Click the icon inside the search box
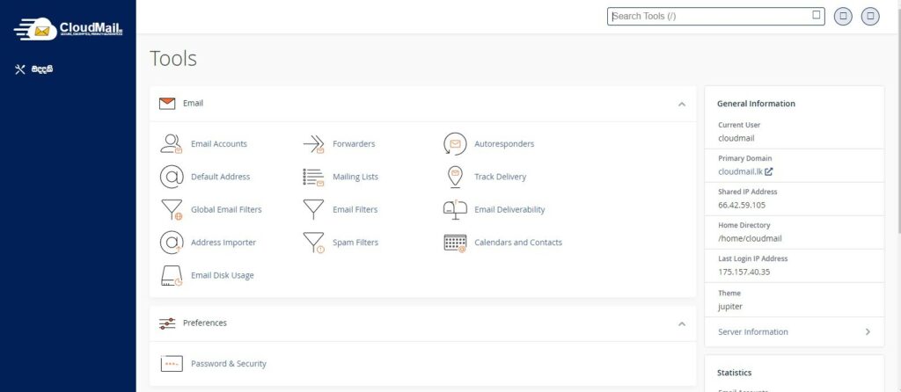Viewport: 901px width, 392px height. coord(816,15)
